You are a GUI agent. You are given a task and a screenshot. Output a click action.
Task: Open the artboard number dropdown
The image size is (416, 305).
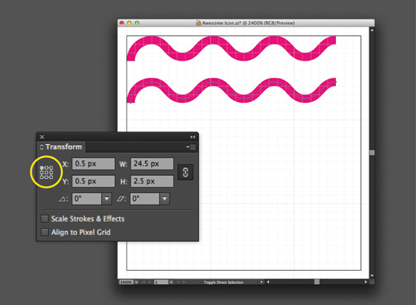point(171,282)
